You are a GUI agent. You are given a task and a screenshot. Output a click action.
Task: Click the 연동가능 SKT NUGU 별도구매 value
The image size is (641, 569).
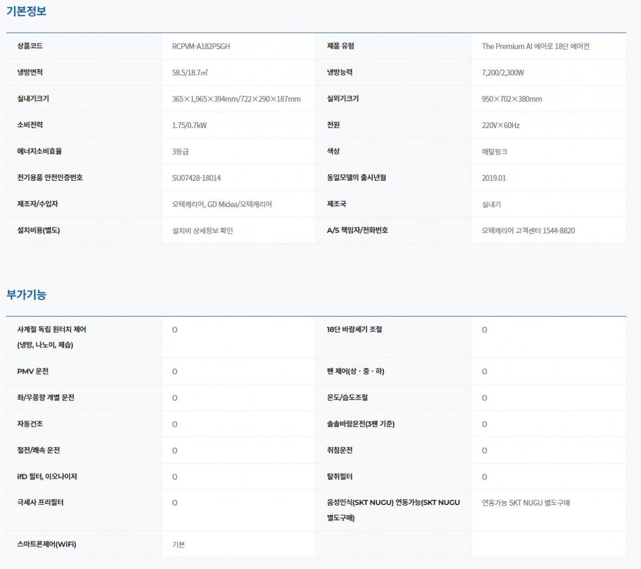point(525,503)
